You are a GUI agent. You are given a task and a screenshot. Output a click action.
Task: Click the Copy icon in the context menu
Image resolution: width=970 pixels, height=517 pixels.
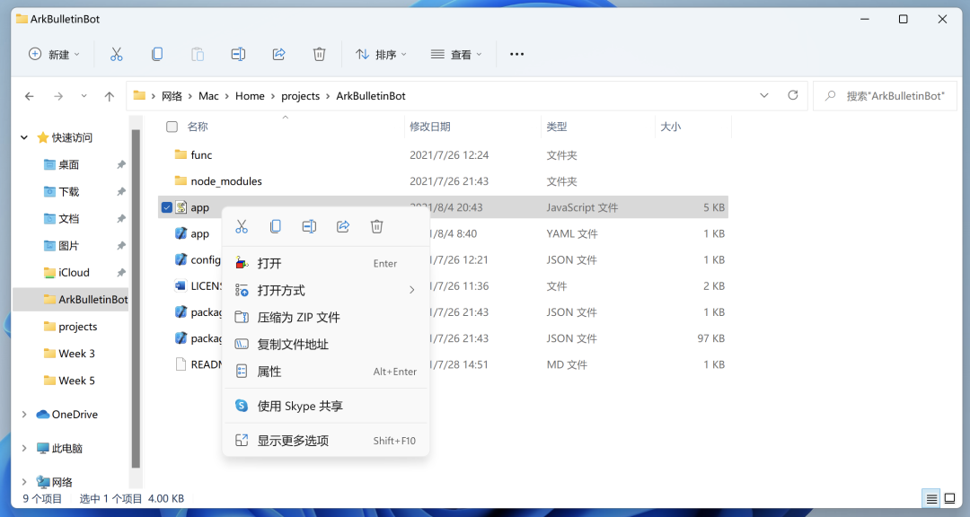(x=276, y=227)
